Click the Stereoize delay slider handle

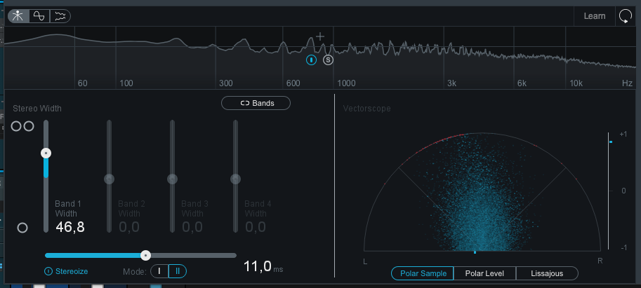145,255
